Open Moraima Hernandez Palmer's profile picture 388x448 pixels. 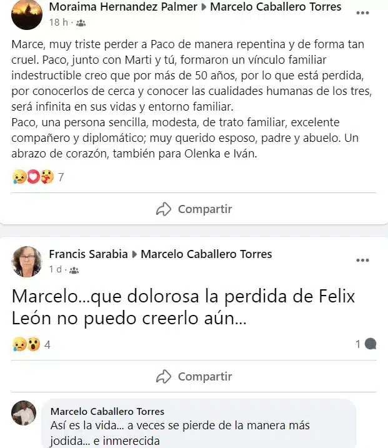[27, 14]
